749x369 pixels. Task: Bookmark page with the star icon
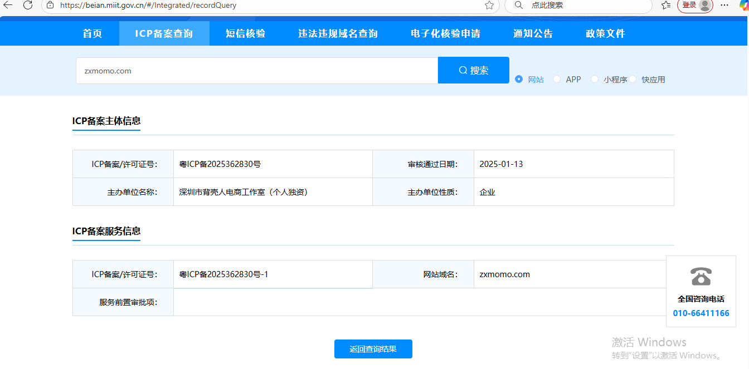click(x=489, y=5)
